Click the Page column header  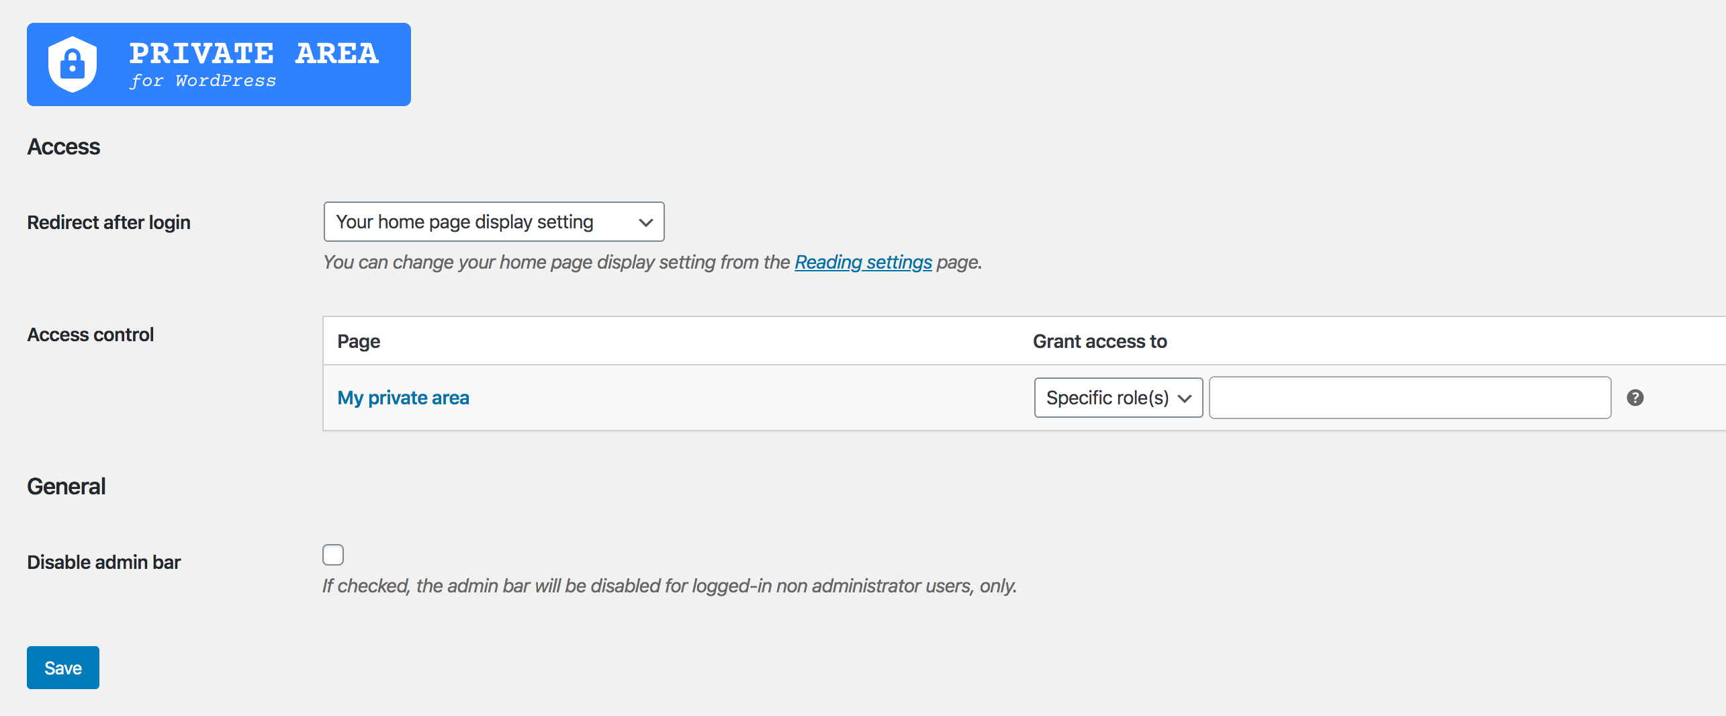tap(359, 341)
